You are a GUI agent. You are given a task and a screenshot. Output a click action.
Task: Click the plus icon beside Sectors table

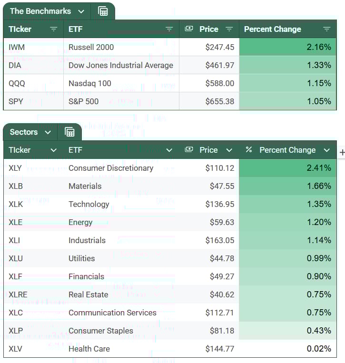(x=342, y=153)
